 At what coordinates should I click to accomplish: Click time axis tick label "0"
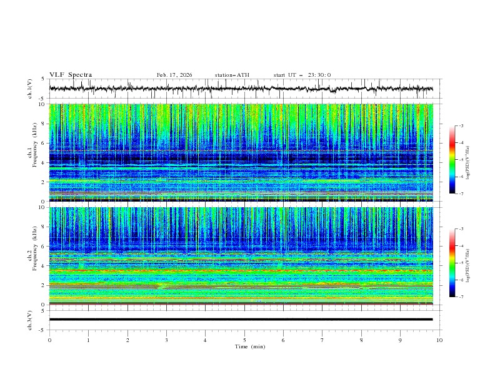pyautogui.click(x=49, y=340)
